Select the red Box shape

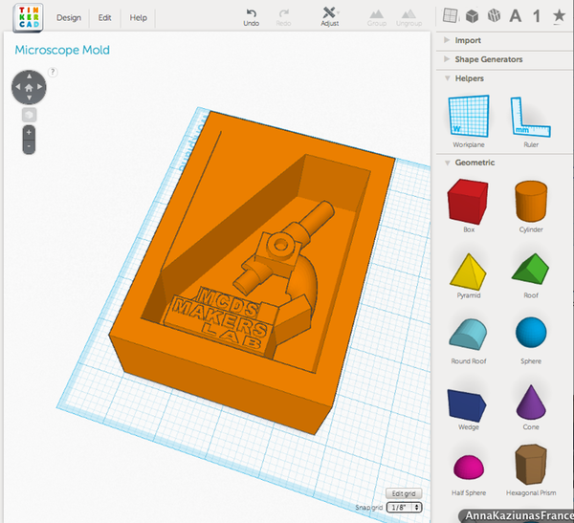click(469, 206)
